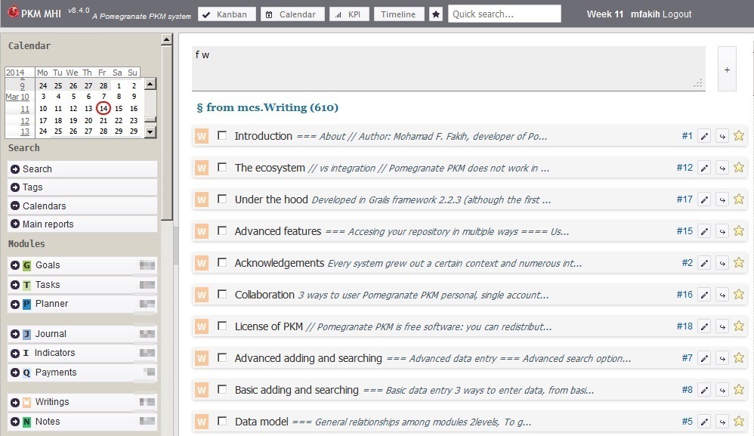This screenshot has height=436, width=754.
Task: Check the Introduction checkbox
Action: 222,136
